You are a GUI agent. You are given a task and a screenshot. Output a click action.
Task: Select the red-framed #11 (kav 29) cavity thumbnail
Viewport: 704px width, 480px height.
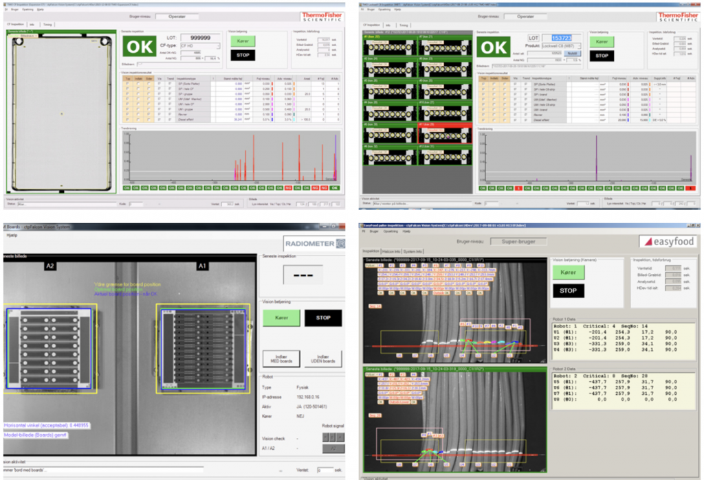(445, 133)
